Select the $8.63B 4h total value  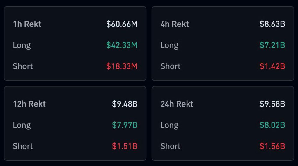[x=272, y=24]
